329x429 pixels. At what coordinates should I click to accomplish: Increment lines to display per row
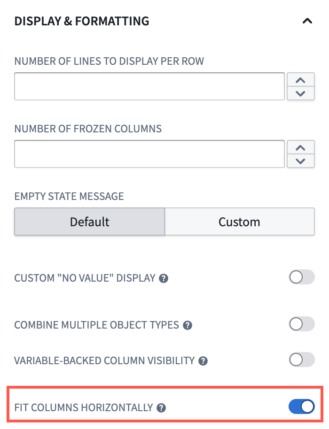(x=301, y=79)
